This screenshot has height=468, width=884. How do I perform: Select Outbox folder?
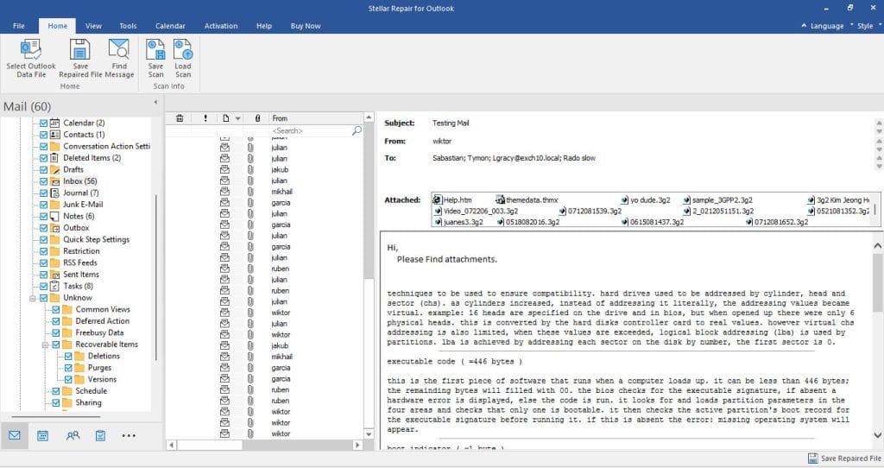(76, 228)
